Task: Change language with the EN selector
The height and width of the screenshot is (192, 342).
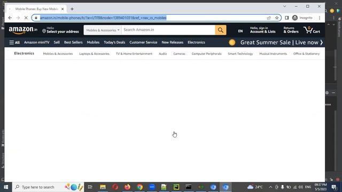Action: [240, 31]
